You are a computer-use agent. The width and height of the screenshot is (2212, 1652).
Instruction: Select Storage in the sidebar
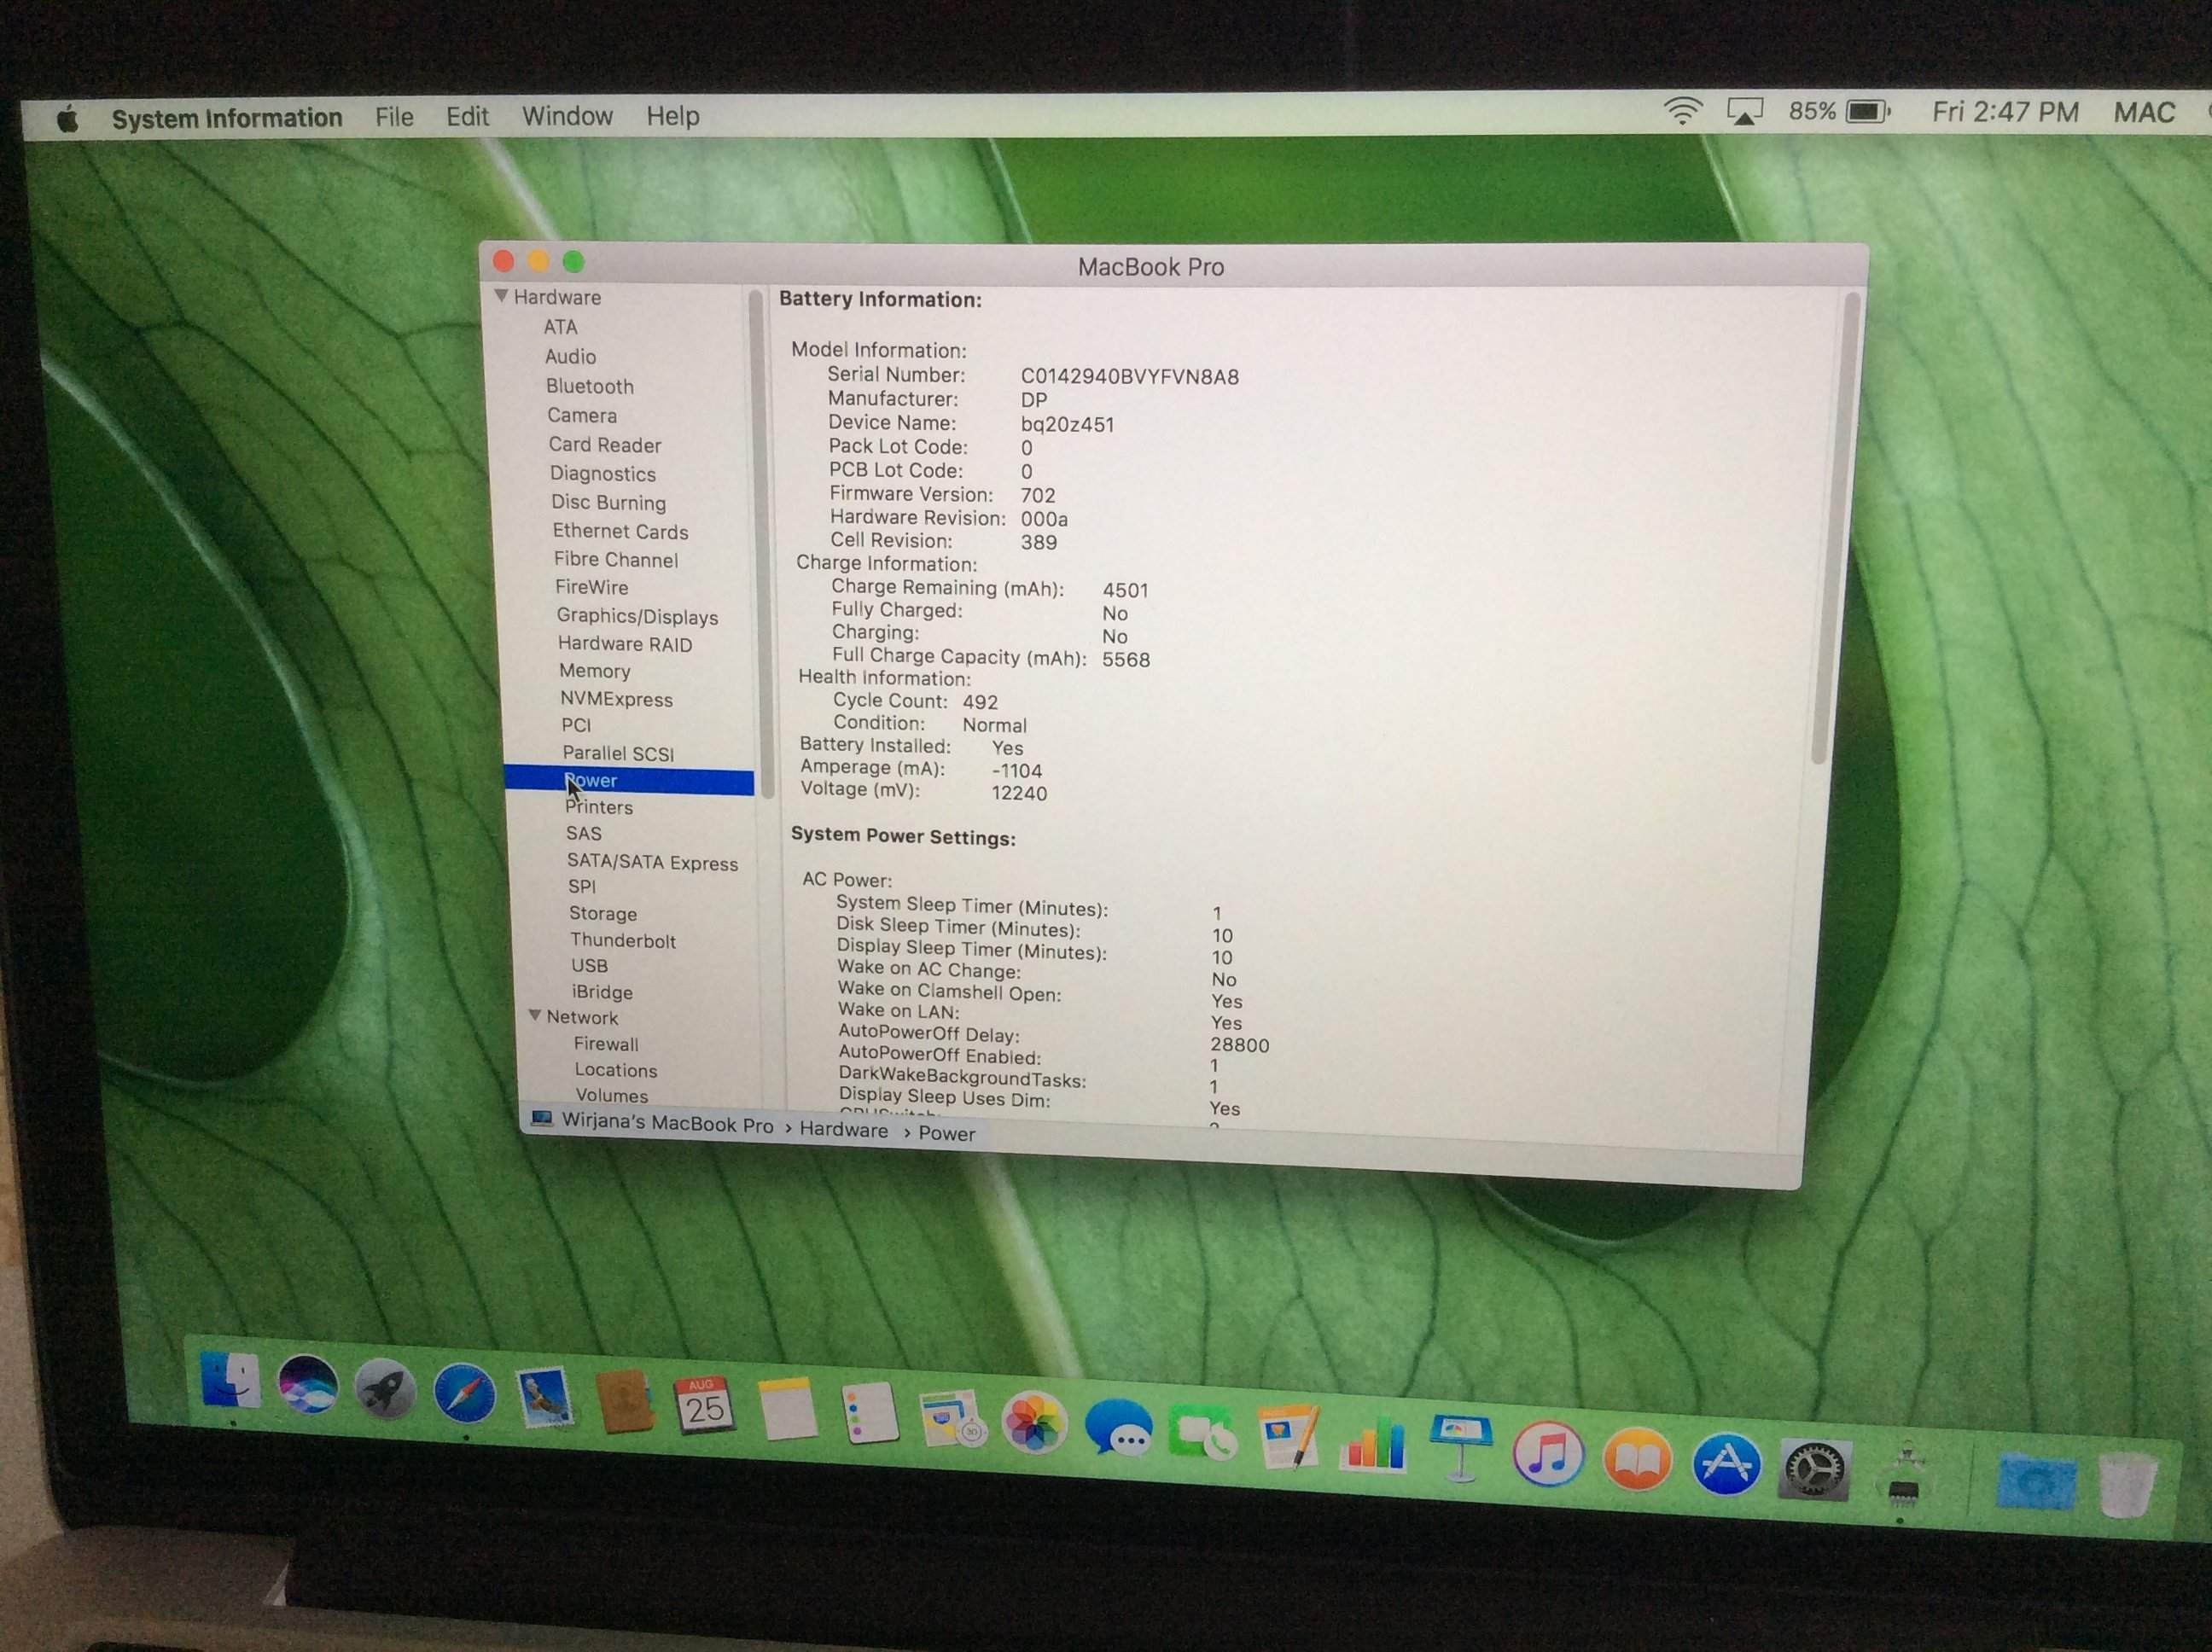[603, 913]
